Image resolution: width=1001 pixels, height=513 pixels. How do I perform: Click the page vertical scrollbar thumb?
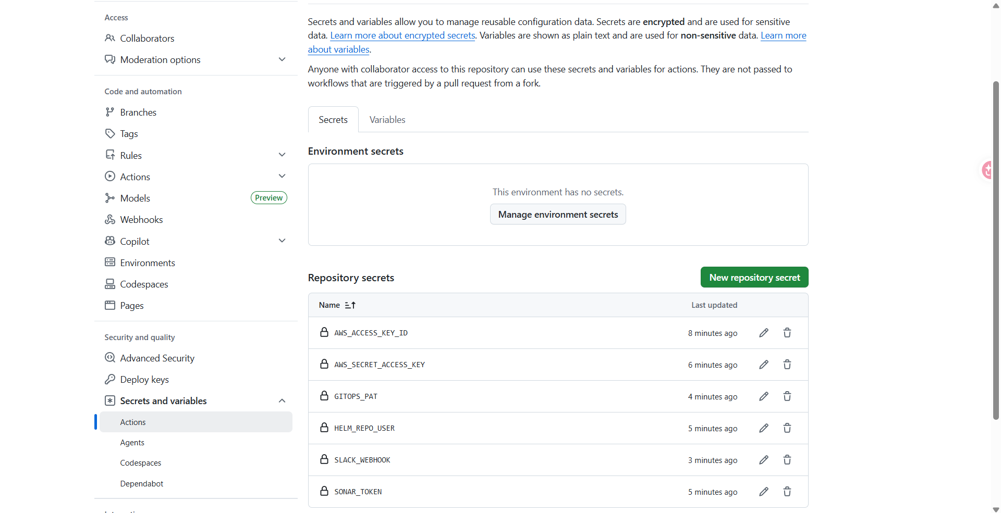pos(996,250)
